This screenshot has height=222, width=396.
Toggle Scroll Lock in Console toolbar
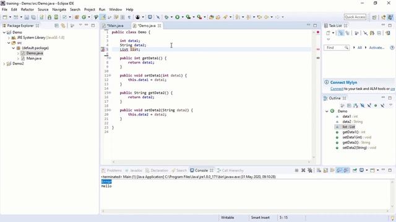325,170
